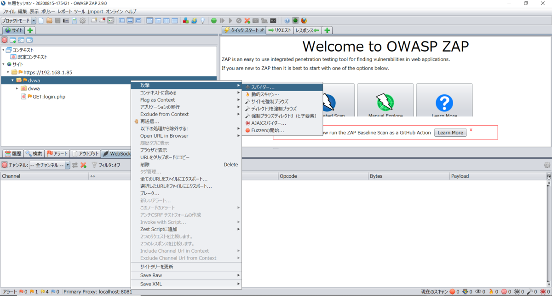The width and height of the screenshot is (552, 296).
Task: Open the アラート tab
Action: 57,153
